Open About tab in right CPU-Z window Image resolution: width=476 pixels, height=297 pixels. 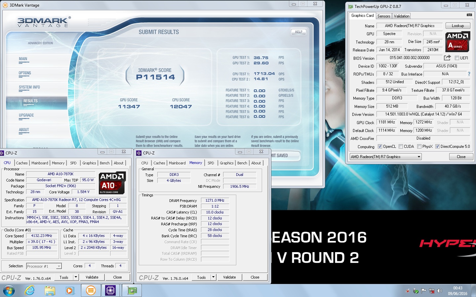pos(256,163)
